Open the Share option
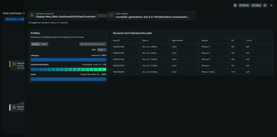This screenshot has height=137, width=277. pos(256,5)
